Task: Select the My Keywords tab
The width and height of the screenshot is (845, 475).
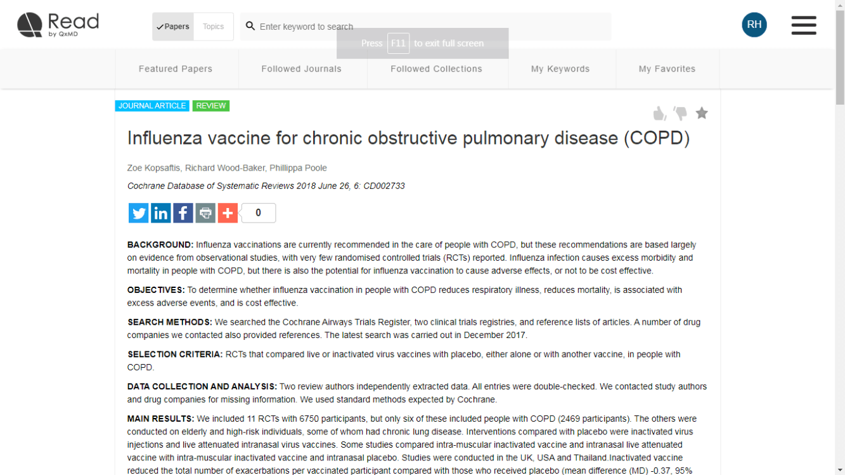Action: coord(560,69)
